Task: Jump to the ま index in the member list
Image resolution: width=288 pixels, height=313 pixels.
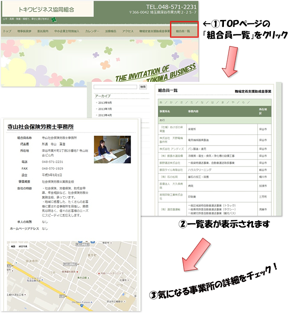Action: 223,102
